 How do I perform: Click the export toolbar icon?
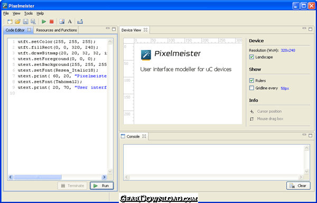[x=80, y=22]
